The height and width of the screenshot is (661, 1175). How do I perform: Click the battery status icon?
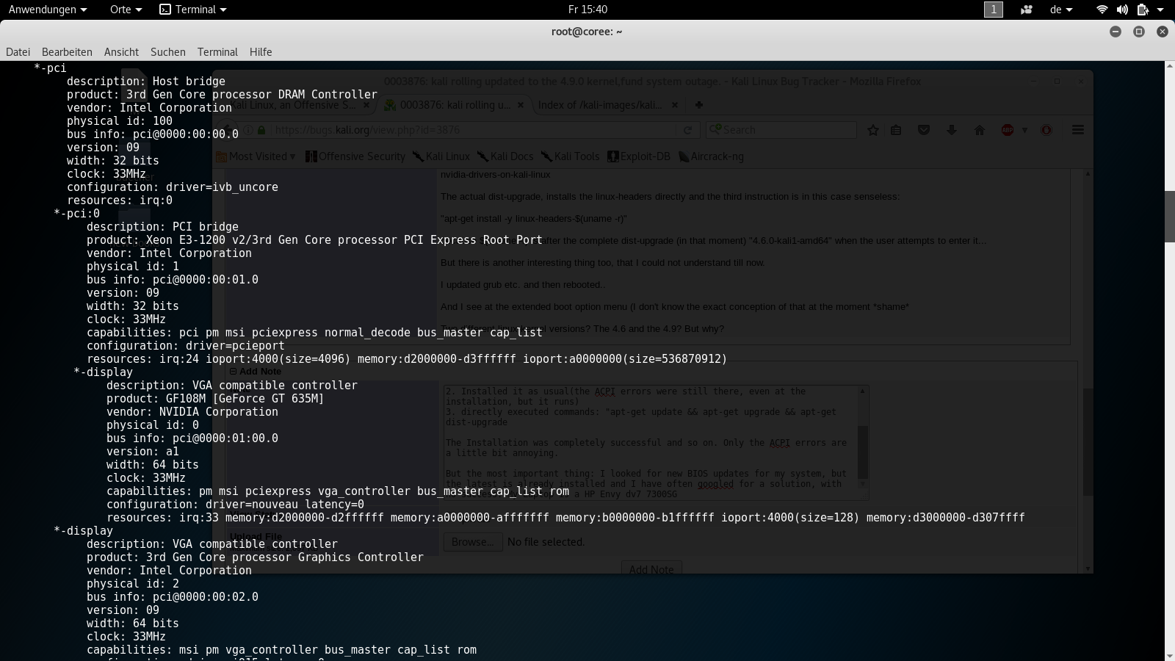pos(1142,10)
